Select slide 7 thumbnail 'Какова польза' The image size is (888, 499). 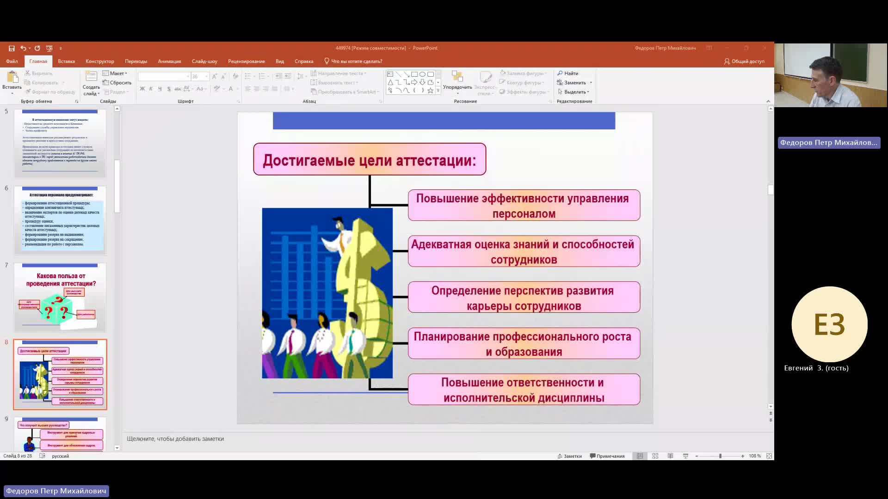coord(60,298)
